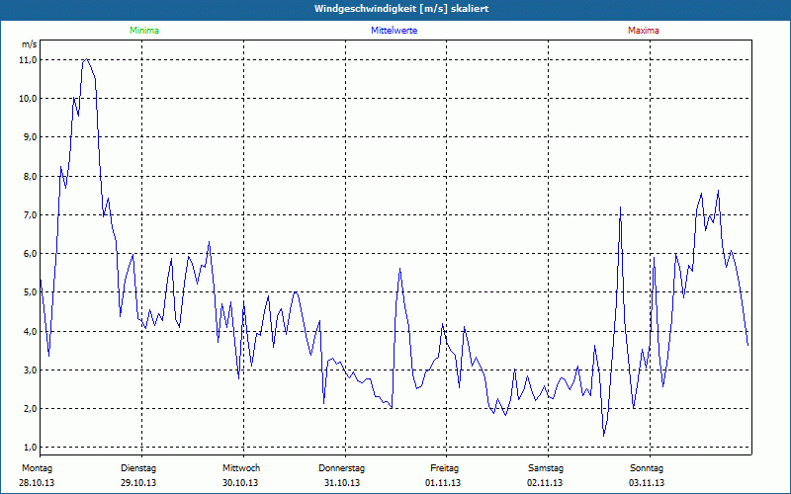Image resolution: width=791 pixels, height=494 pixels.
Task: Click the 03.11.13 date label
Action: click(x=647, y=483)
